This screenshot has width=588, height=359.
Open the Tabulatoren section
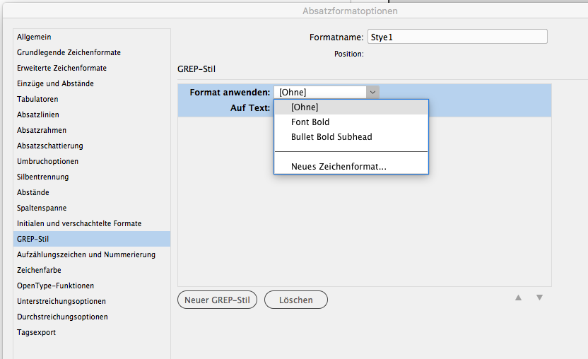click(x=37, y=99)
